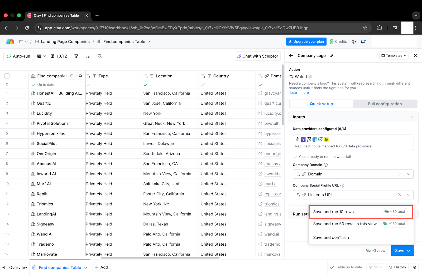This screenshot has width=422, height=275.
Task: Open the Credits button
Action: [x=338, y=41]
